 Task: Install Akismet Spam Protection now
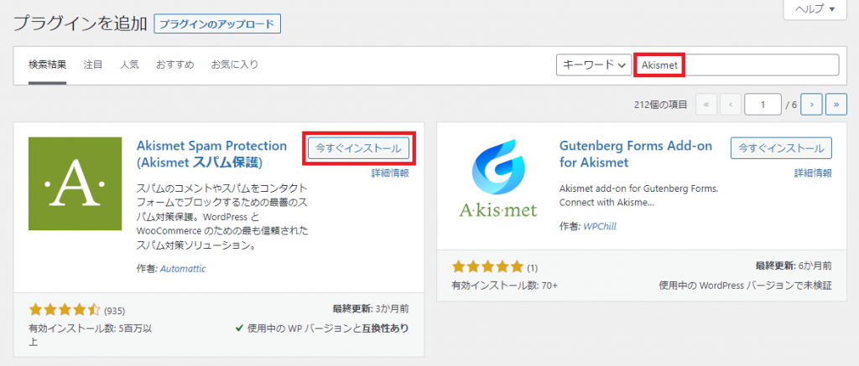pos(358,147)
